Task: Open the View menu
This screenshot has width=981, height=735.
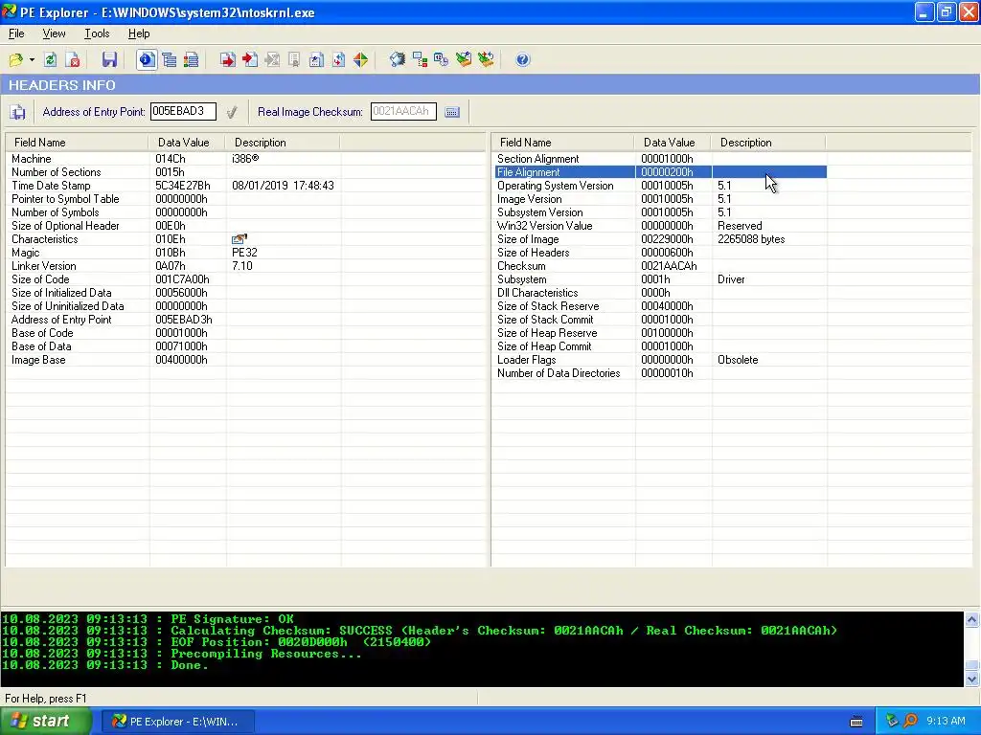Action: click(54, 33)
